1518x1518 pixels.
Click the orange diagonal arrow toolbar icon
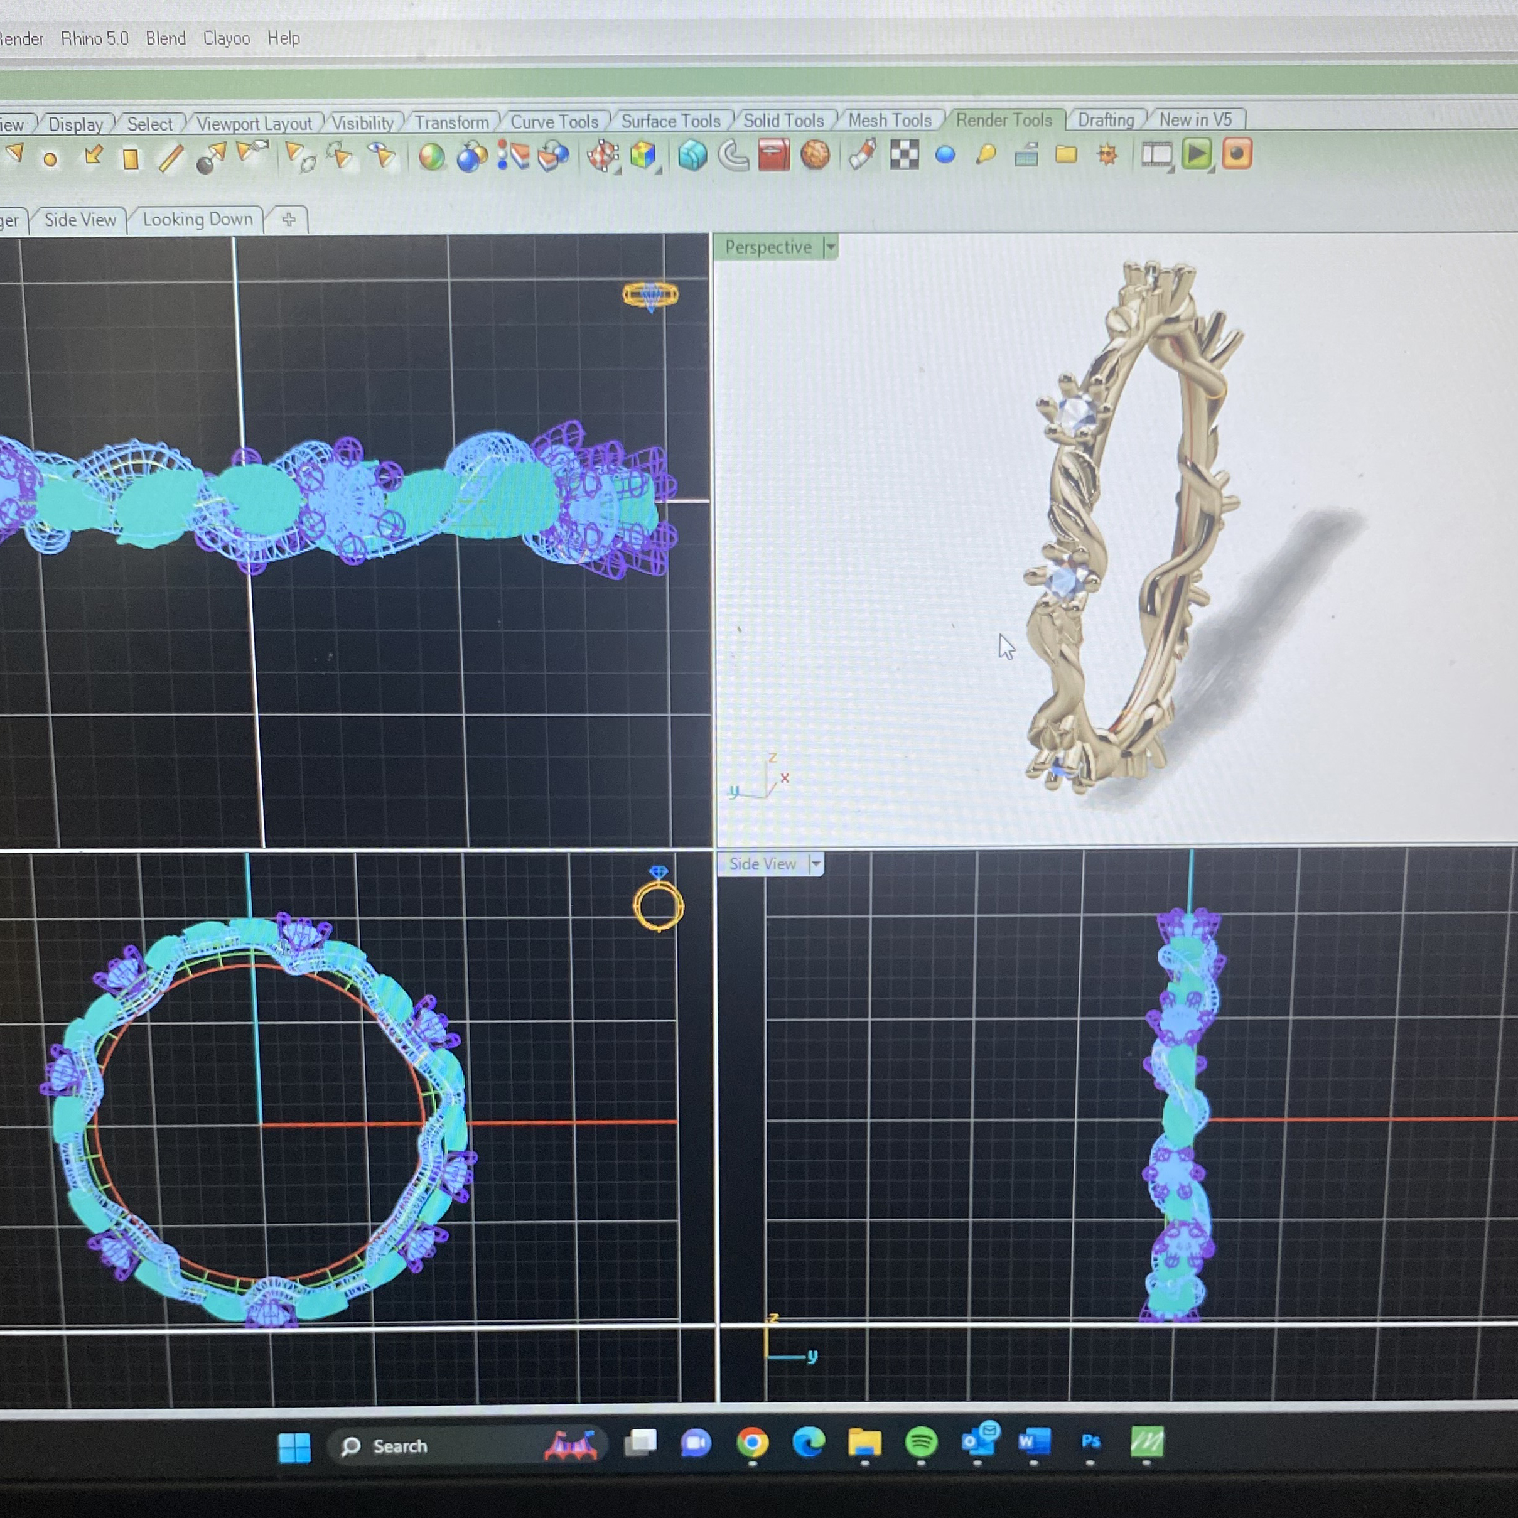tap(93, 156)
